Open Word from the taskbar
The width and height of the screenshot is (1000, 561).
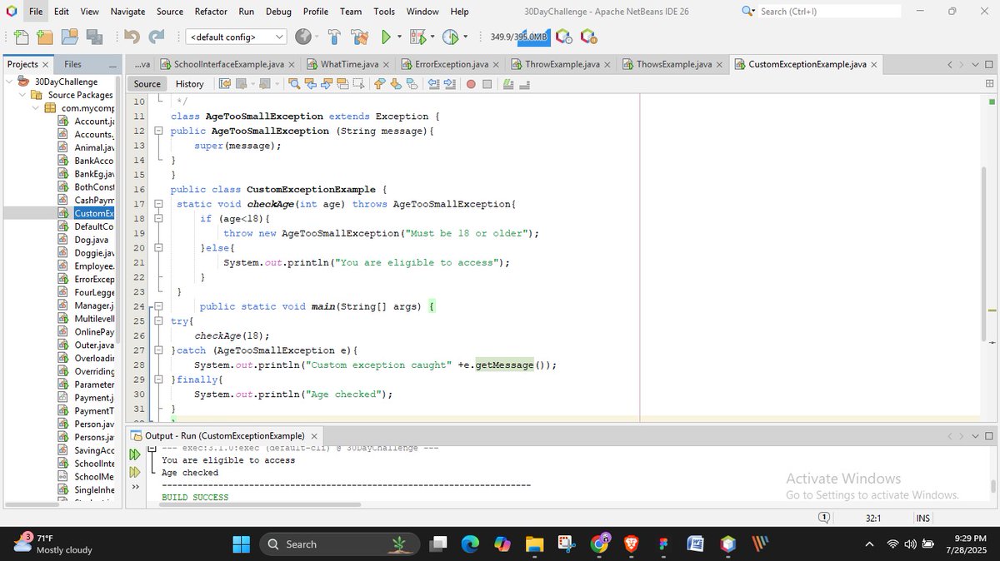[695, 544]
